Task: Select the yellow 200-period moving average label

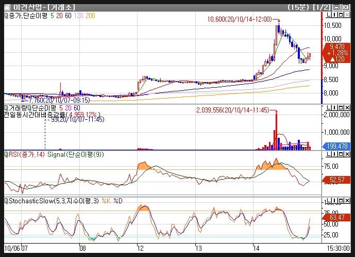Action: [x=90, y=15]
